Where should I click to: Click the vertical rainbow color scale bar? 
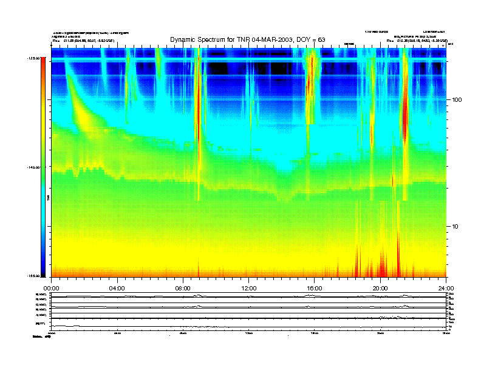click(x=43, y=167)
